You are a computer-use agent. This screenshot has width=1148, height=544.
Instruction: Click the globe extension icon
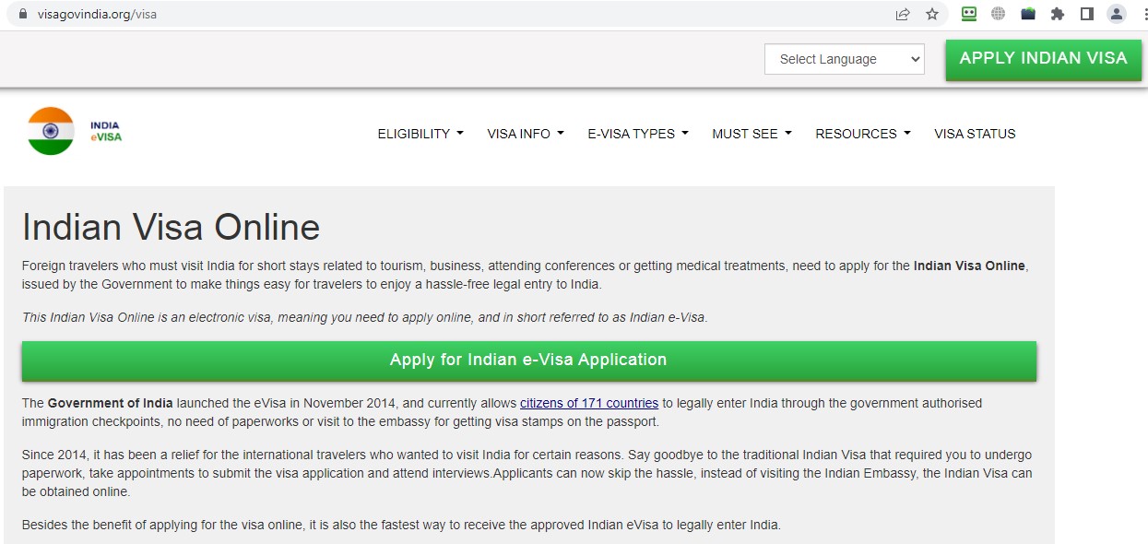[x=998, y=14]
